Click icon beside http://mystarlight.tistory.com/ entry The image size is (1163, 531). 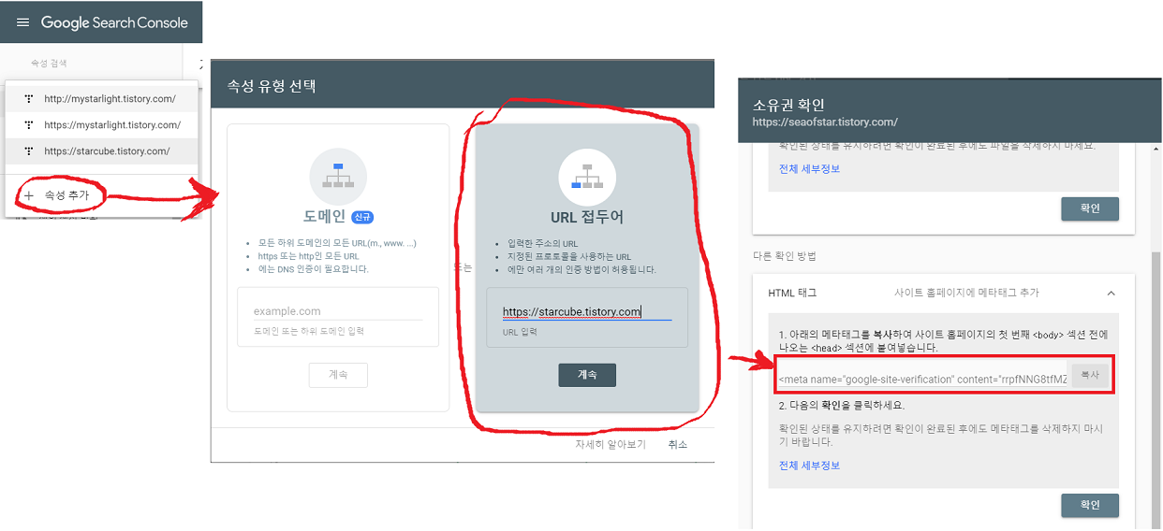click(29, 99)
